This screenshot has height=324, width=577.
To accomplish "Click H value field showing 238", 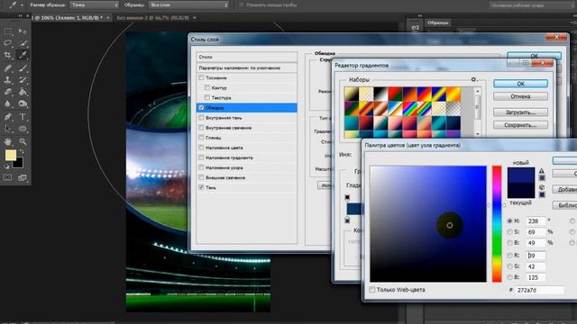I will tap(536, 221).
